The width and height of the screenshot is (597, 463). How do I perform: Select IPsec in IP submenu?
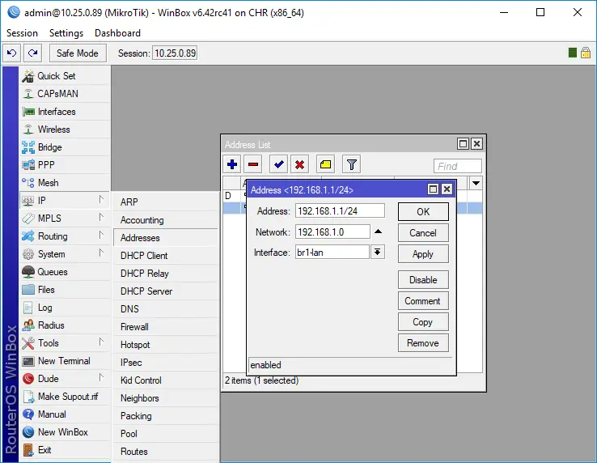coord(166,363)
